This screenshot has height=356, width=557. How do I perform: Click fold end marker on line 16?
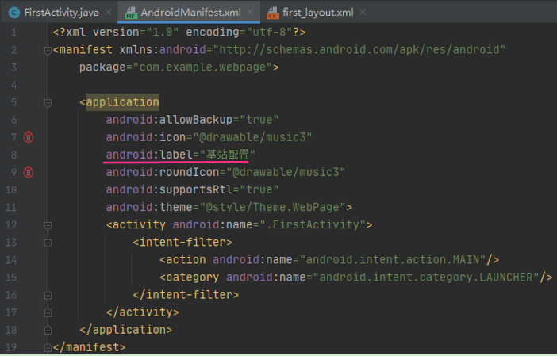(48, 295)
